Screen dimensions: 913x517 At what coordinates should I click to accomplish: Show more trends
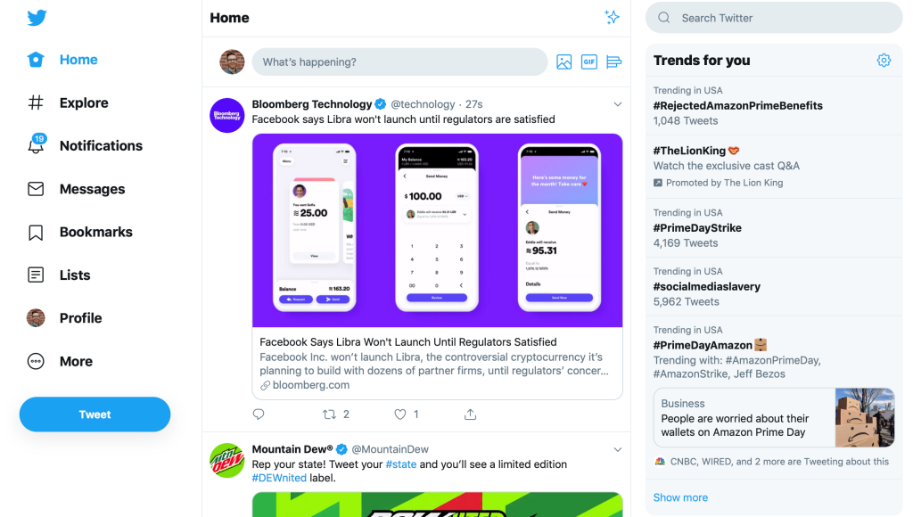coord(680,496)
